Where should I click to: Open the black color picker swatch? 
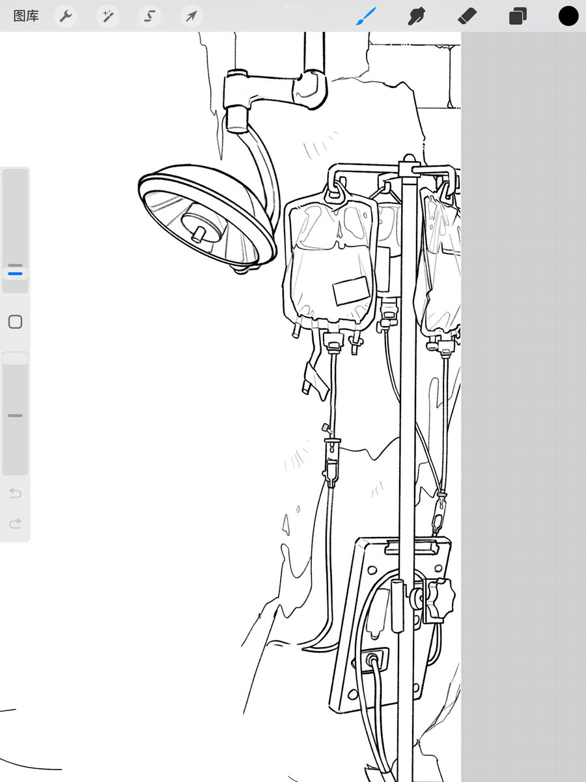click(x=568, y=16)
